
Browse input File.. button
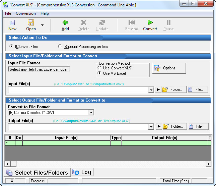click(x=198, y=90)
